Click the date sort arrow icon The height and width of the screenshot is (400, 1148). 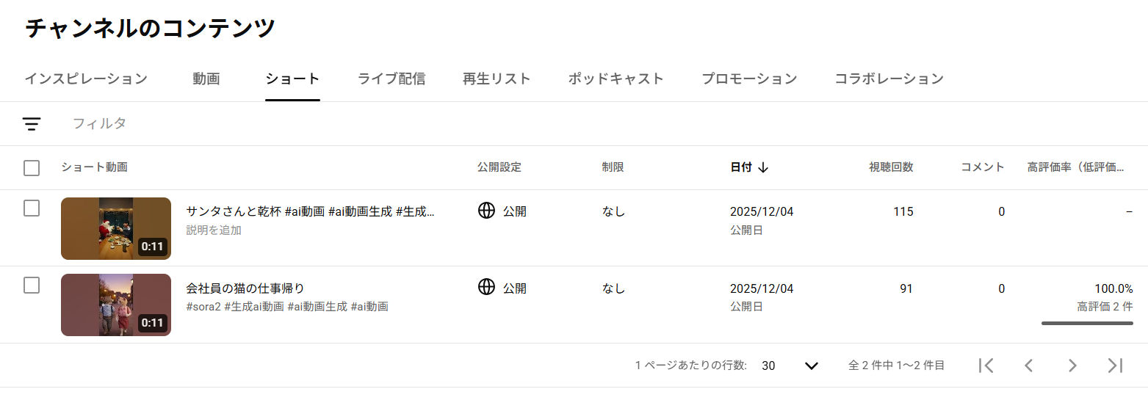[763, 167]
